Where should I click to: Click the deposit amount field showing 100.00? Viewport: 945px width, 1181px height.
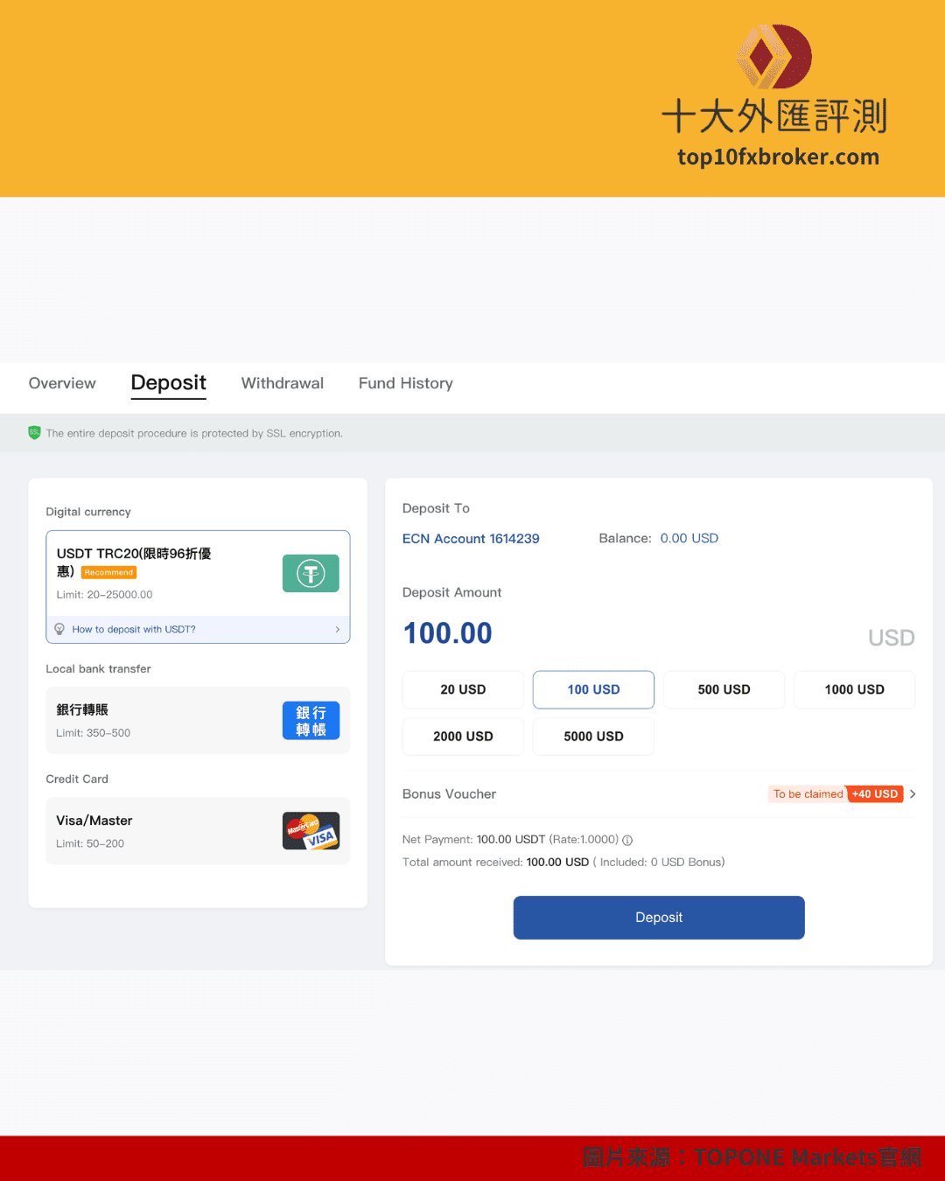click(447, 632)
